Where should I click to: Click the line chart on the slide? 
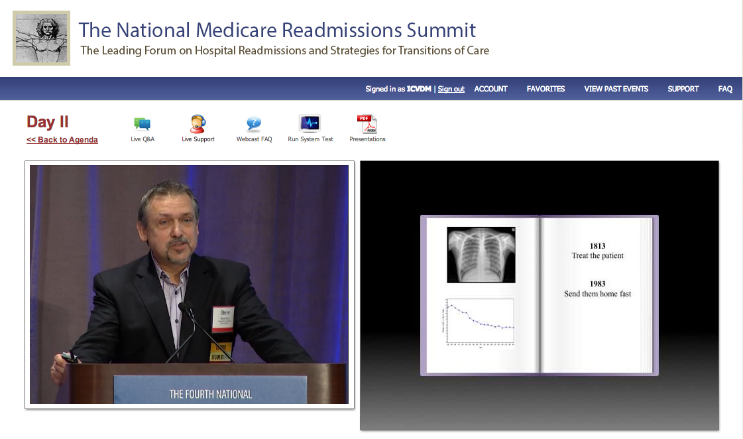[479, 323]
